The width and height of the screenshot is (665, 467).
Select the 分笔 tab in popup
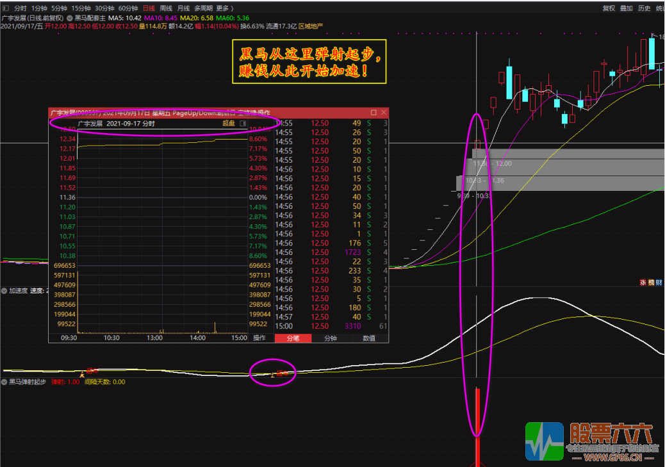click(293, 338)
